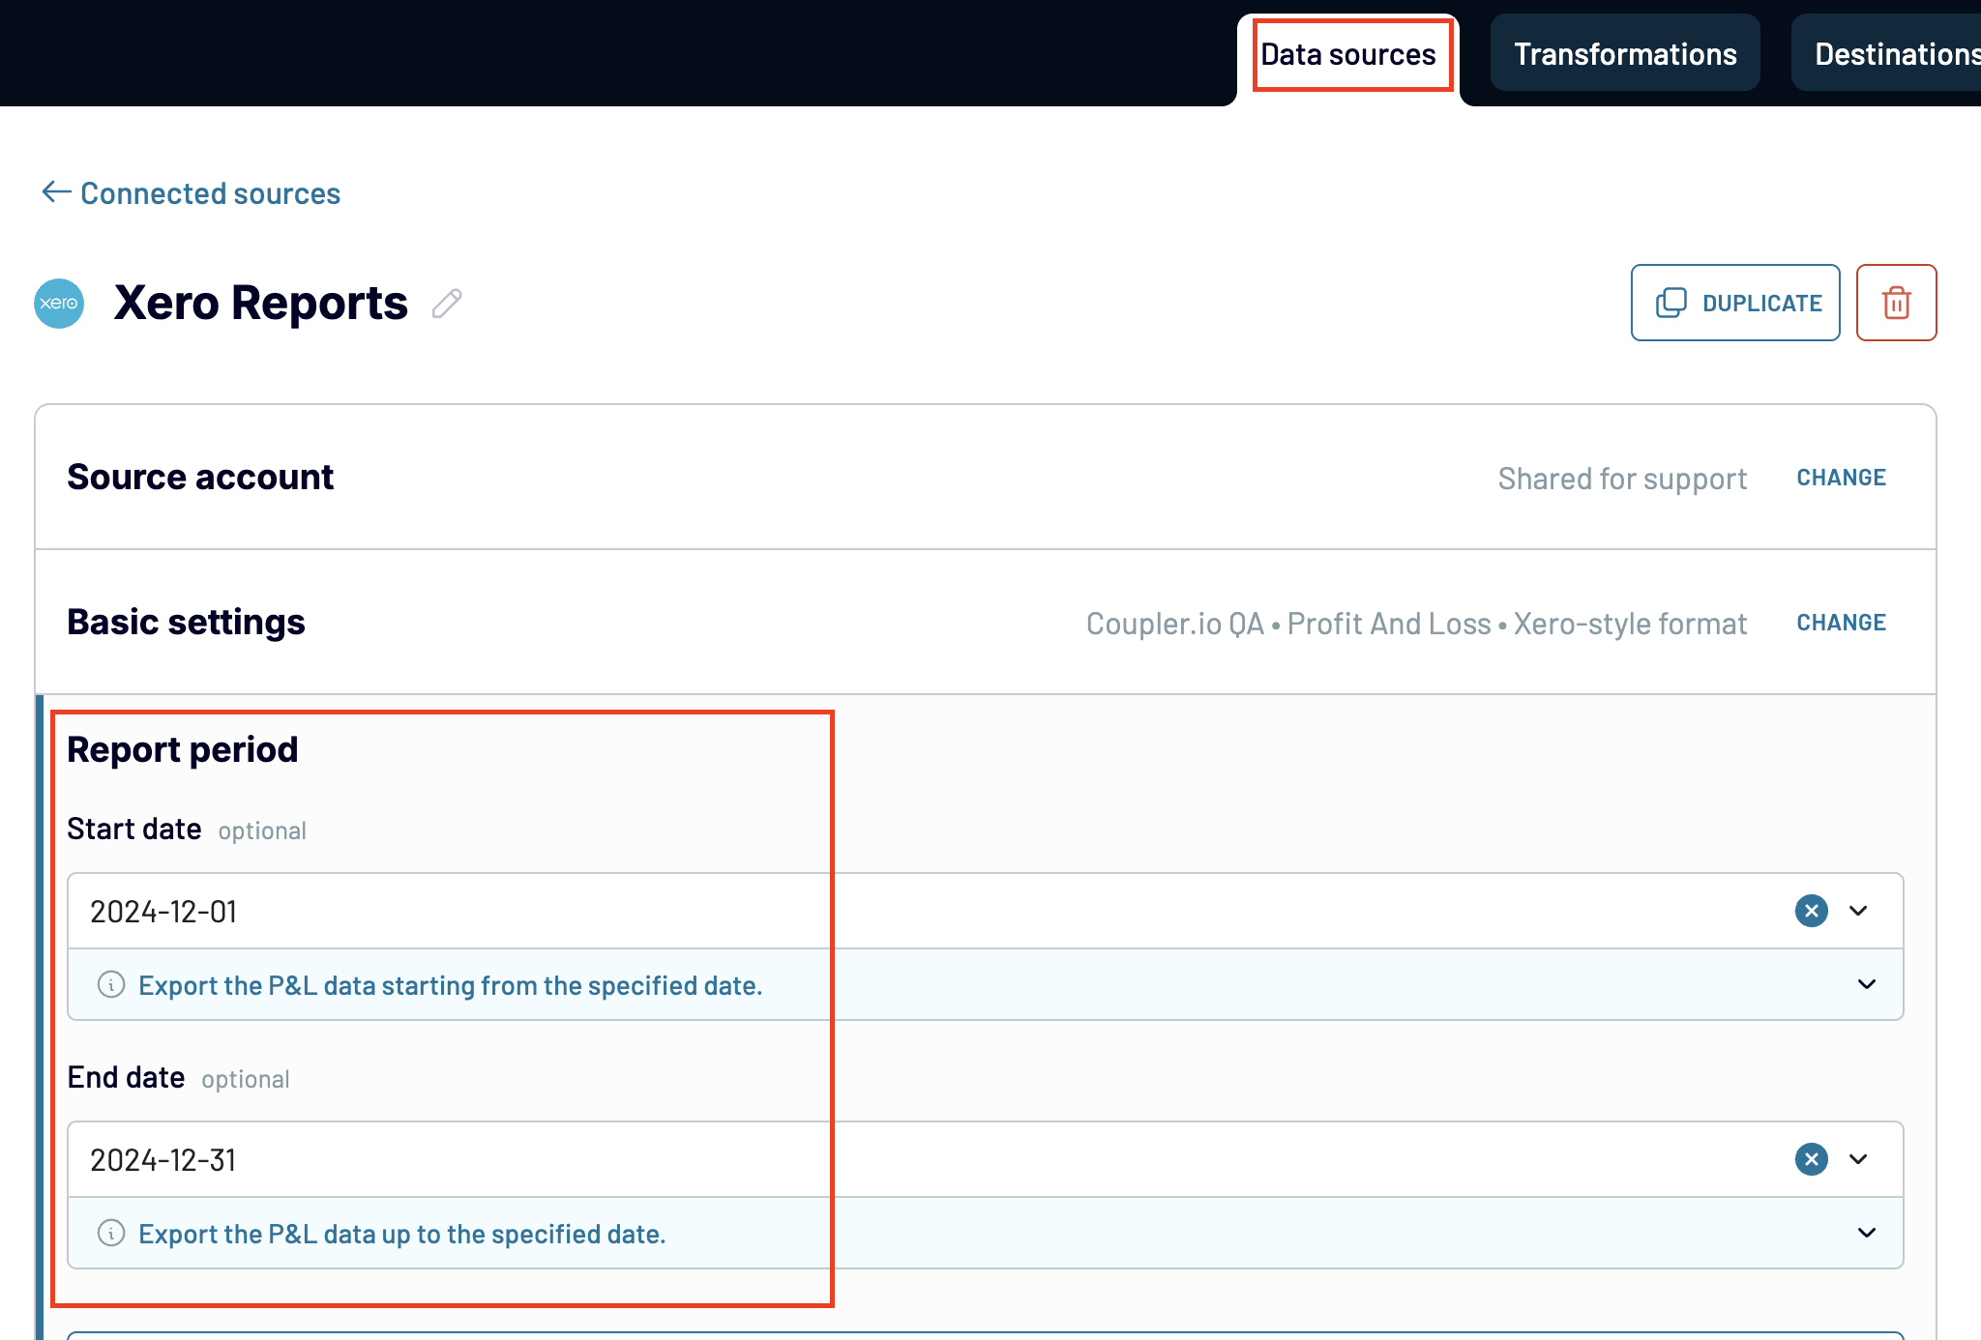
Task: Click the Xero Reports title
Action: pyautogui.click(x=261, y=303)
